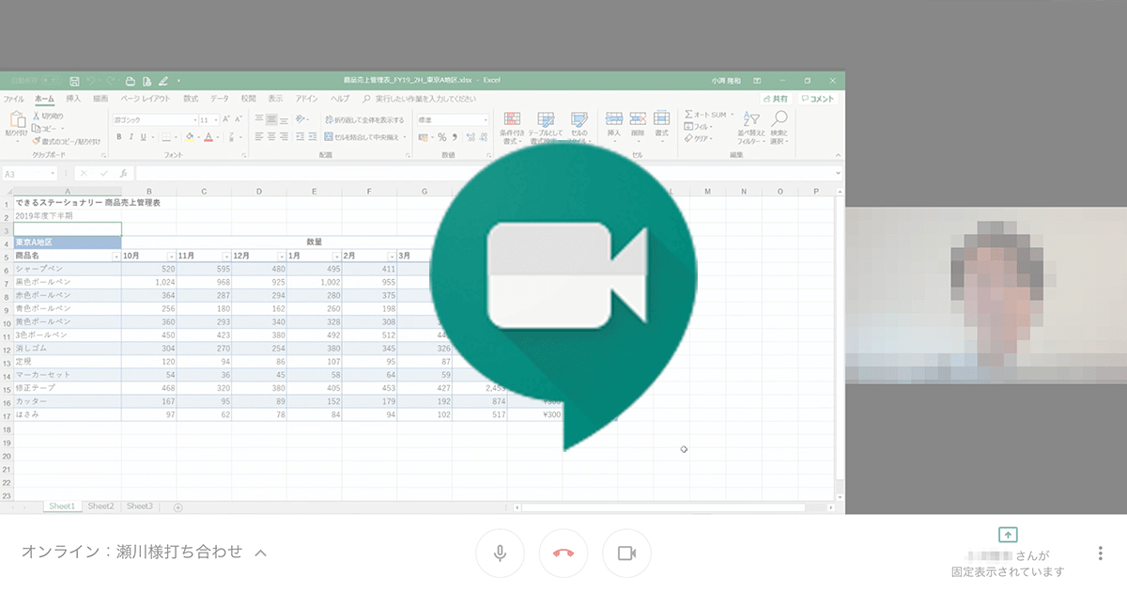Click the 挿入 cells icon

[x=614, y=118]
